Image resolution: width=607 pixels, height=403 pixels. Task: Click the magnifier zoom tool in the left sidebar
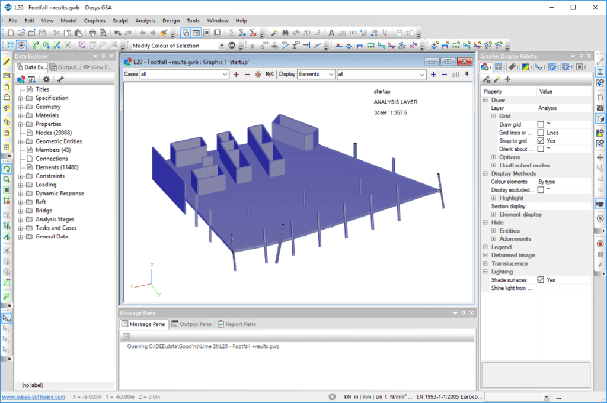[7, 179]
